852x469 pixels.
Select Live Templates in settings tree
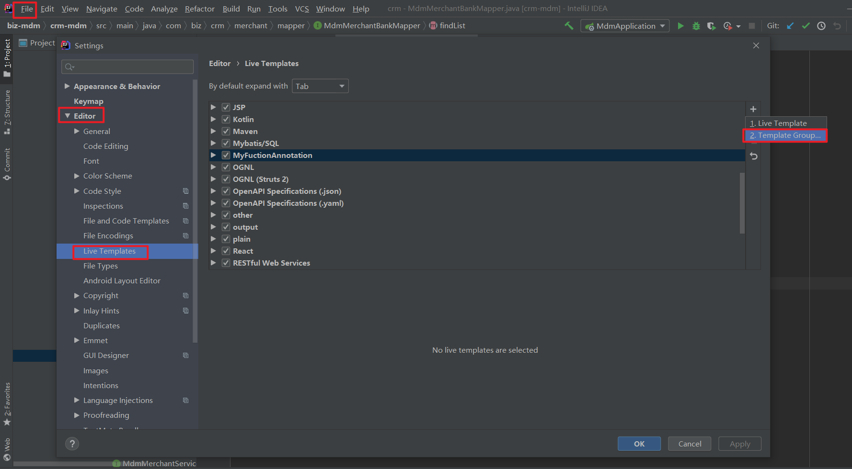click(x=127, y=251)
